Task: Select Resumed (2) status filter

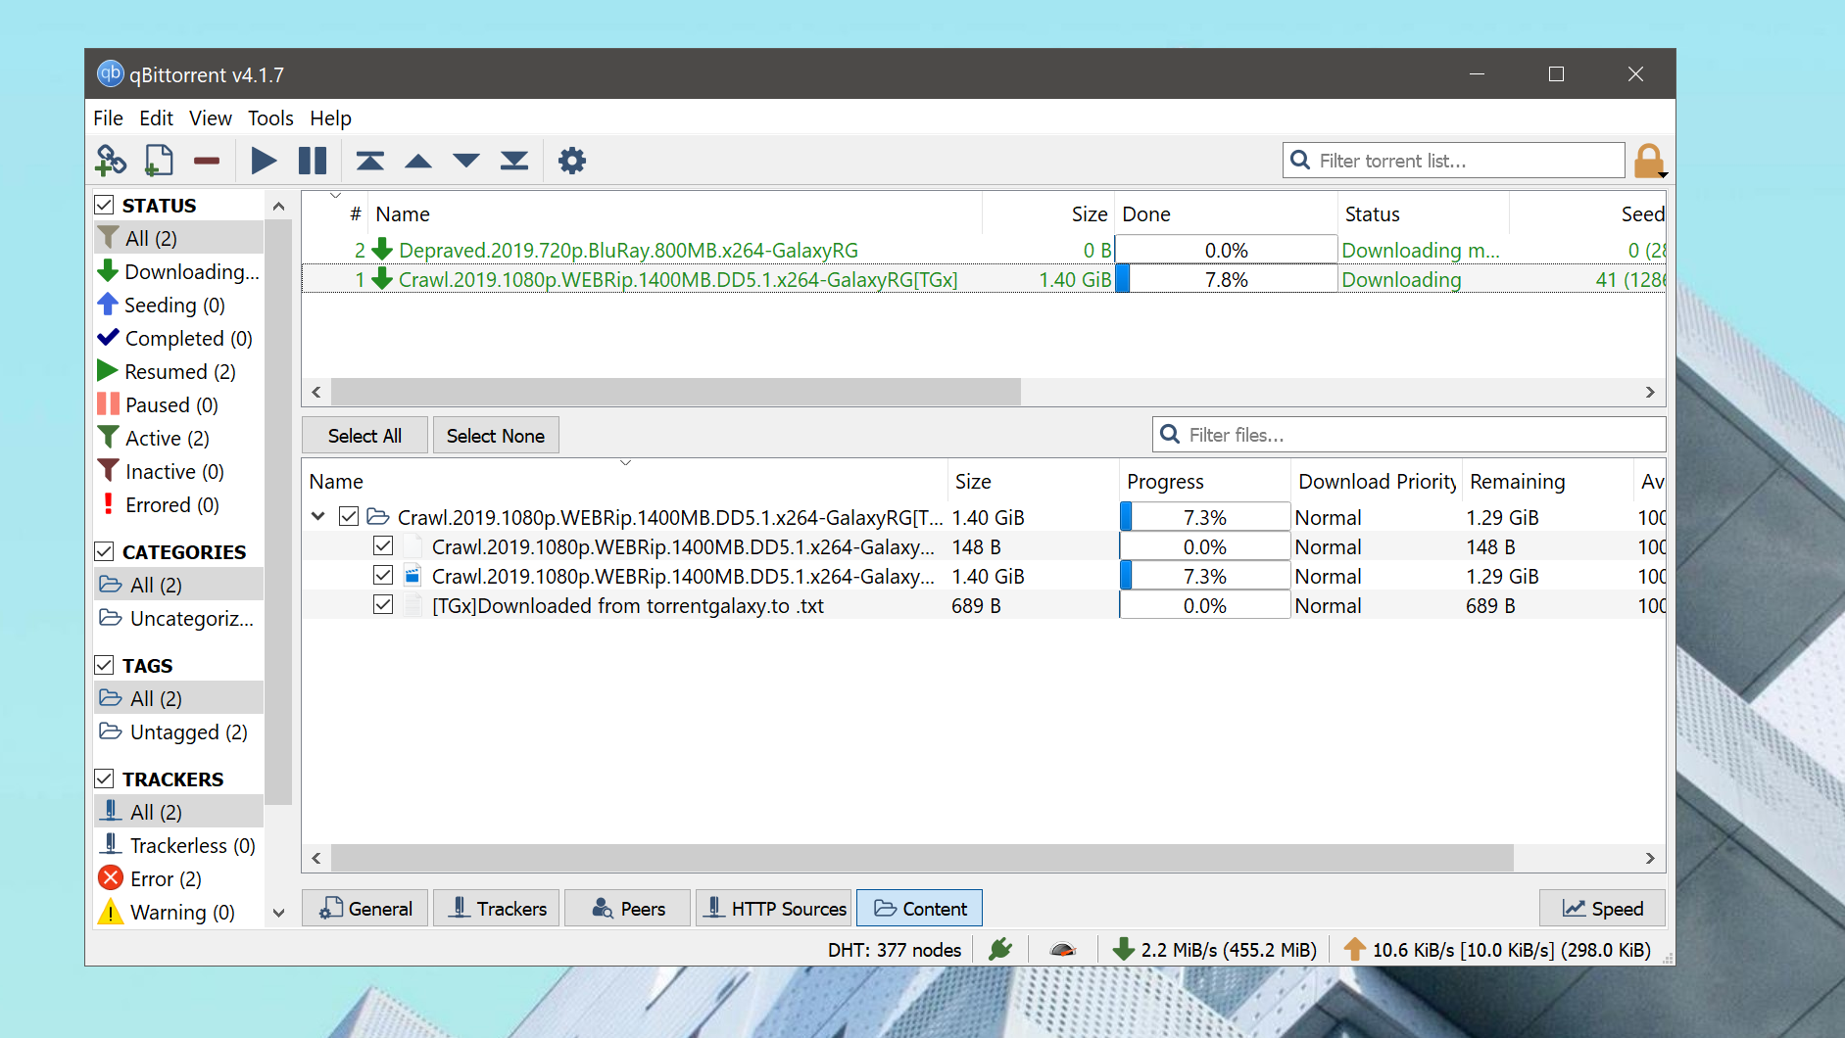Action: (x=178, y=371)
